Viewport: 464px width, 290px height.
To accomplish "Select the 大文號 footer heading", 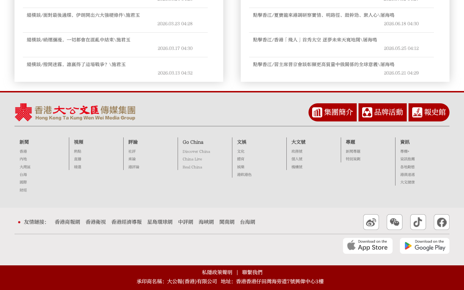I will pos(298,142).
